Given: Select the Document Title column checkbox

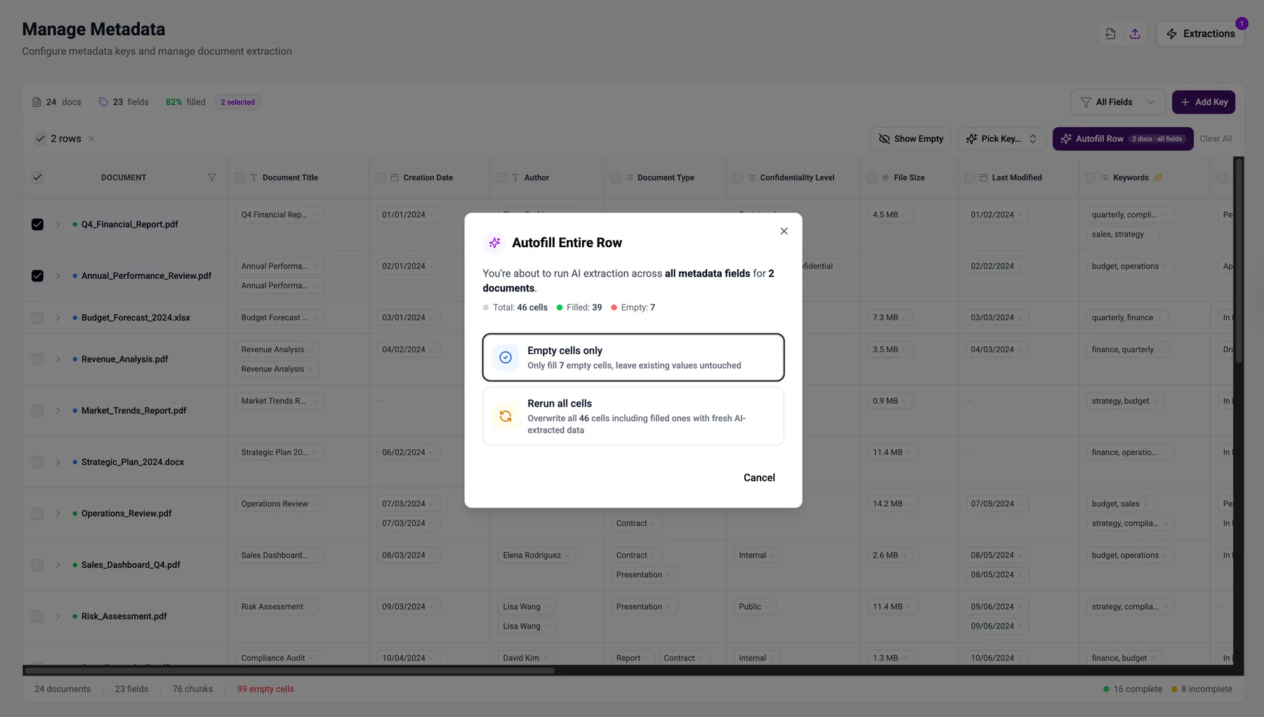Looking at the screenshot, I should coord(240,178).
